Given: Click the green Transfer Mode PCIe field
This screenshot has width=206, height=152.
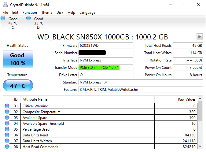Looking at the screenshot, I should [106, 68].
